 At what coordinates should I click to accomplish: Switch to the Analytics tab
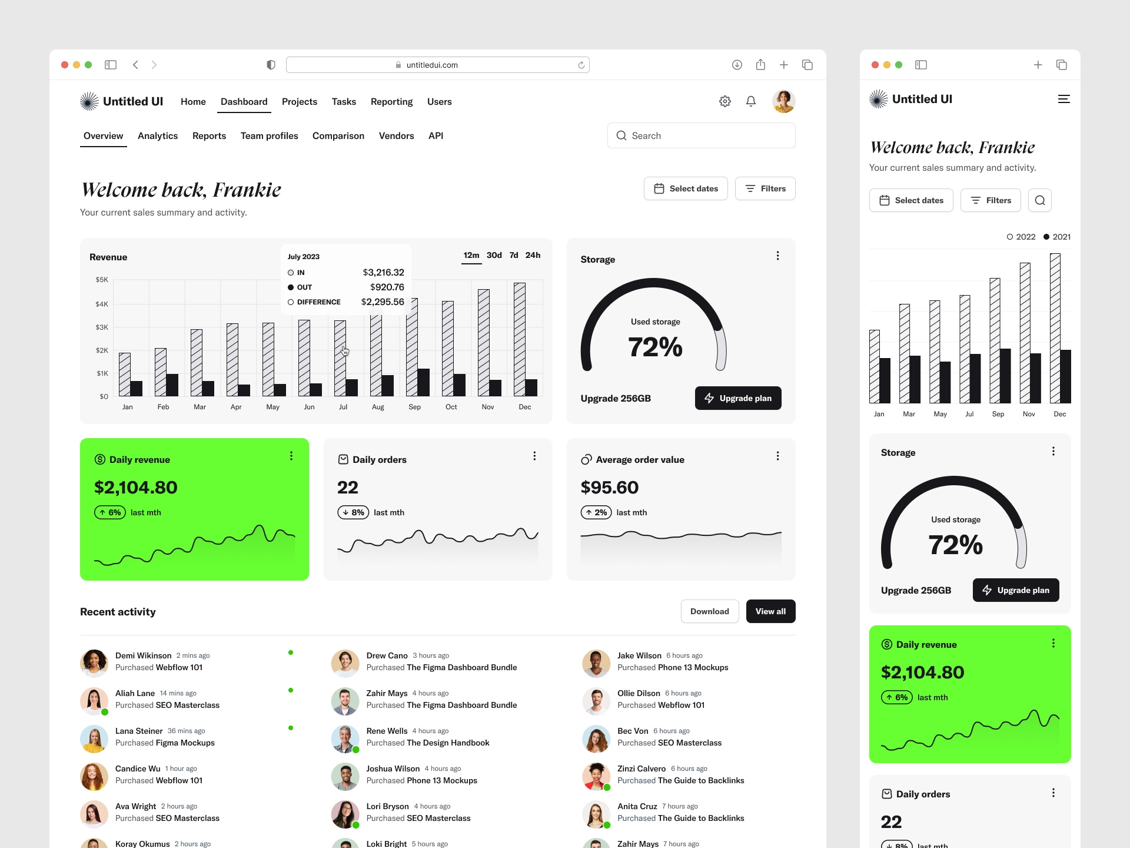157,136
